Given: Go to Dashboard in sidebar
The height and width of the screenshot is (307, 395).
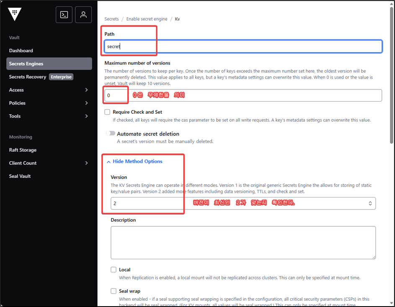Looking at the screenshot, I should (21, 51).
